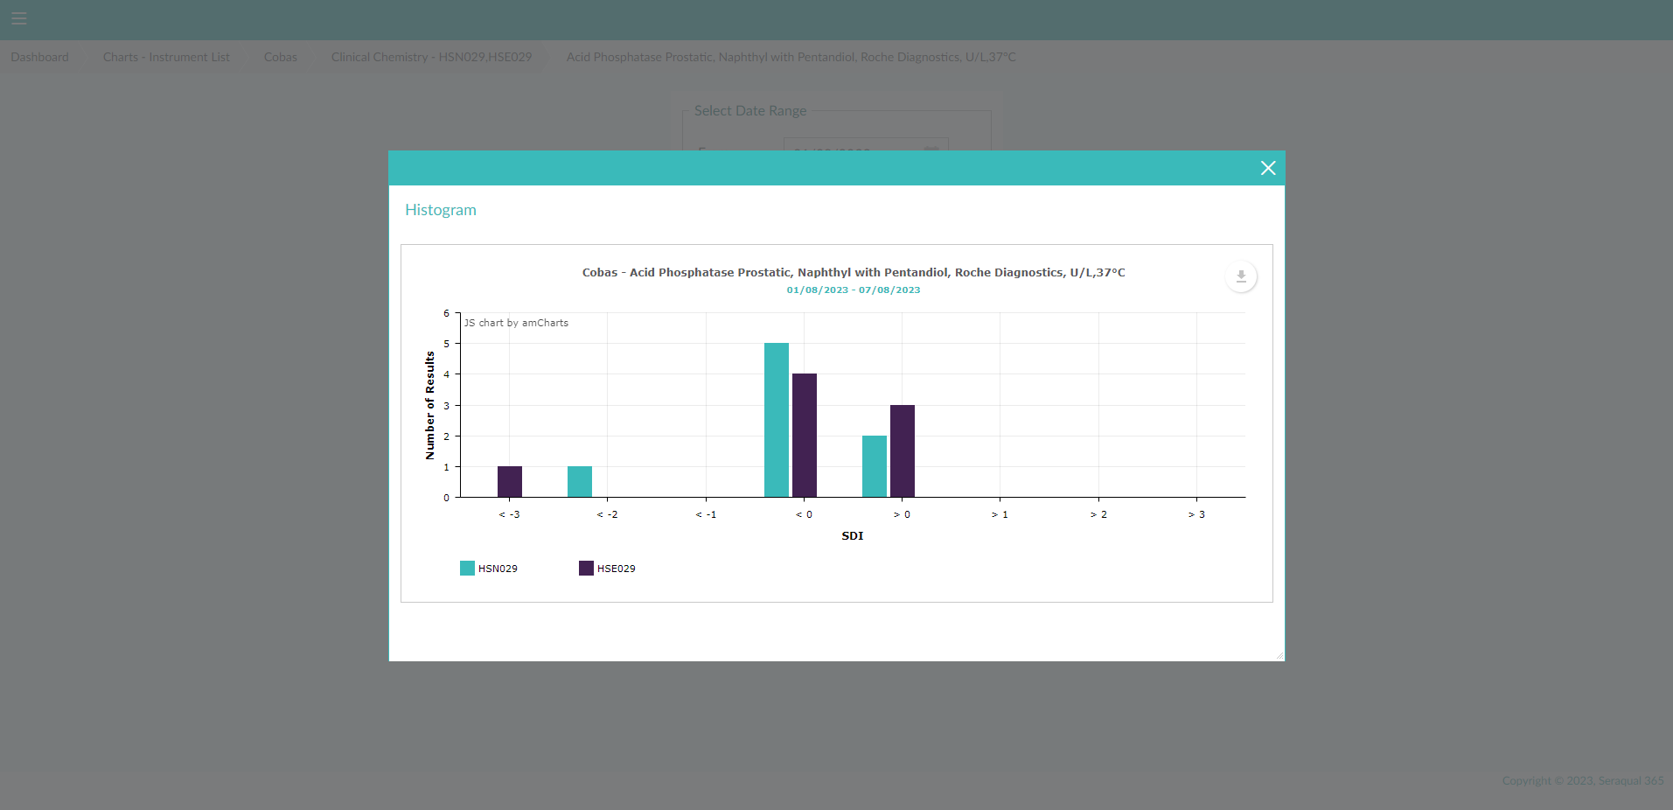Click the chart title Cobas - Acid Phosphatase
This screenshot has width=1673, height=810.
point(854,272)
